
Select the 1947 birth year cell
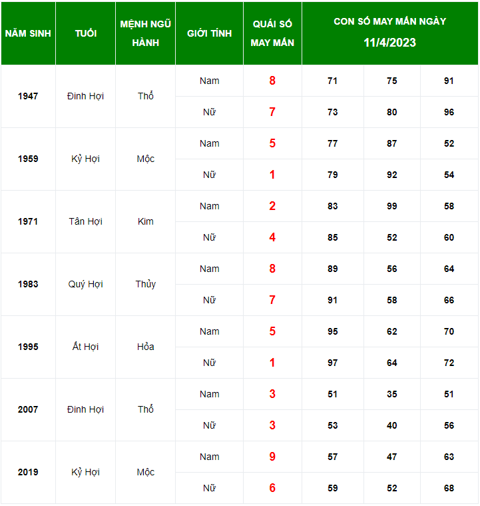(28, 96)
